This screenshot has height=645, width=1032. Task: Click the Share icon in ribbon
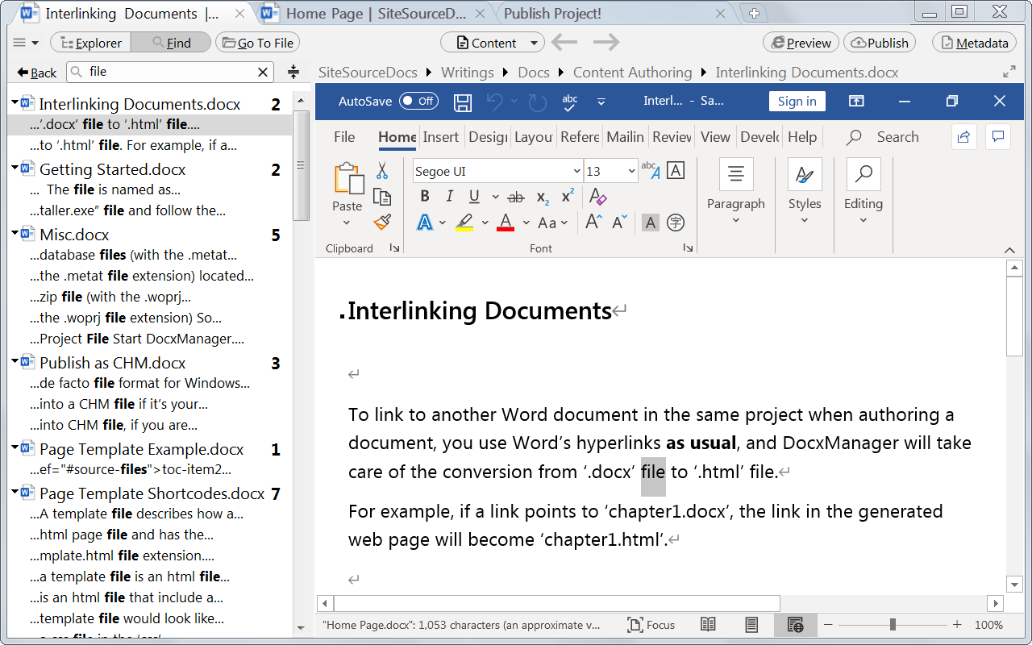pyautogui.click(x=963, y=137)
